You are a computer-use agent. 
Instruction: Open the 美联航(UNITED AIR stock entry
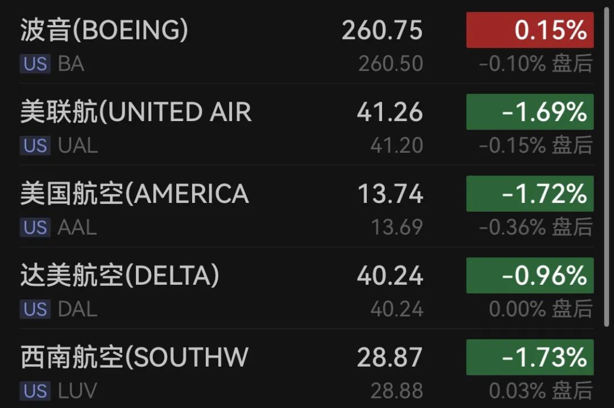tap(306, 124)
